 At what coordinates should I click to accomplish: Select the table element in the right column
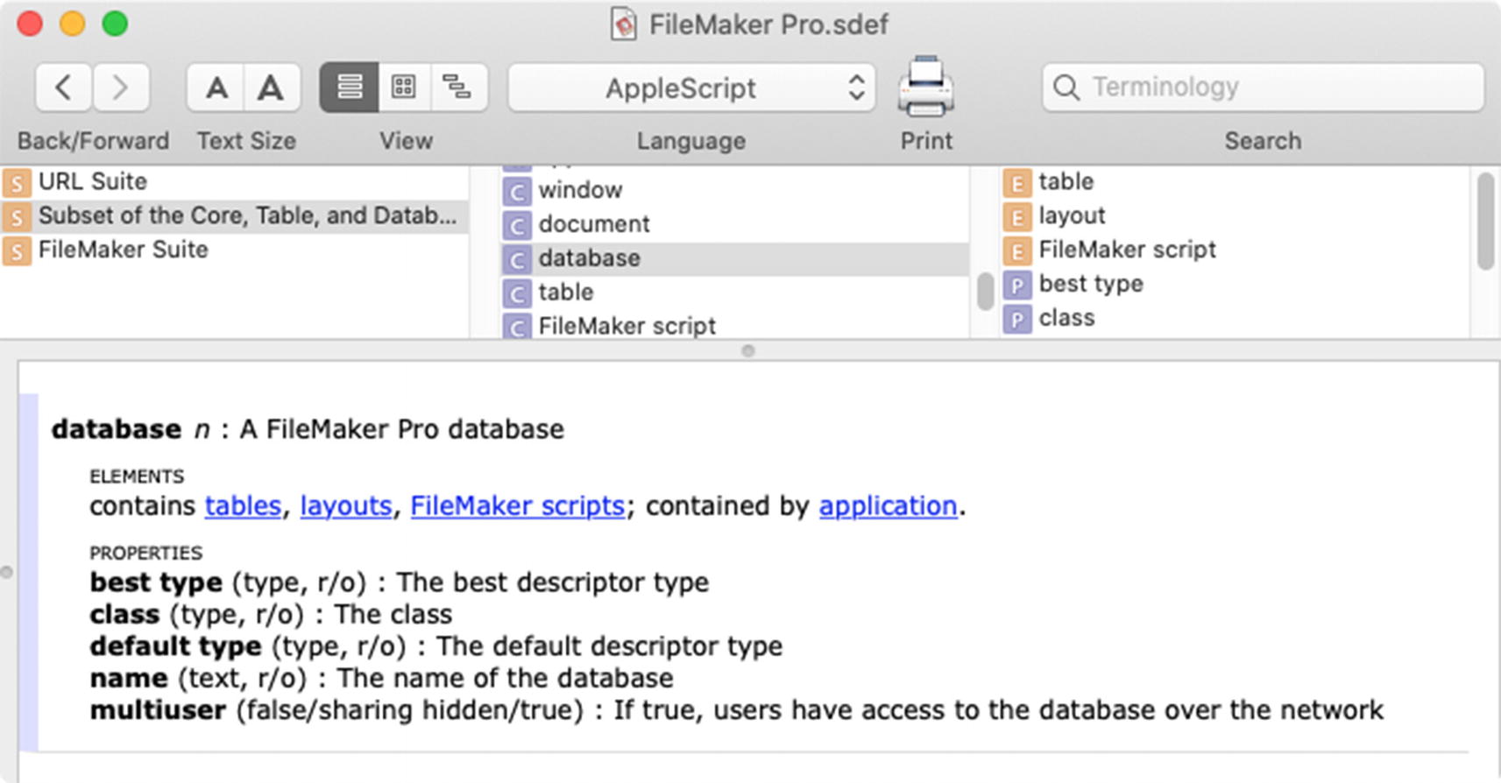pos(1235,181)
